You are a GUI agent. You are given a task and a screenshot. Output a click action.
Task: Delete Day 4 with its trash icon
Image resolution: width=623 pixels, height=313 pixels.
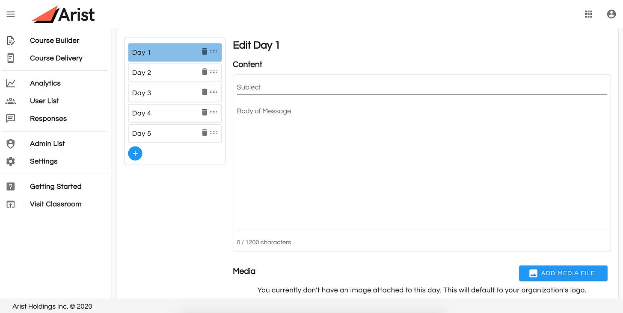tap(204, 112)
